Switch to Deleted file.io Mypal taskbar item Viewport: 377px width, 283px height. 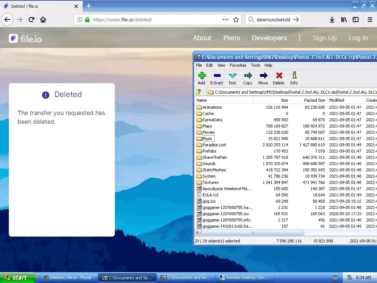coord(67,277)
